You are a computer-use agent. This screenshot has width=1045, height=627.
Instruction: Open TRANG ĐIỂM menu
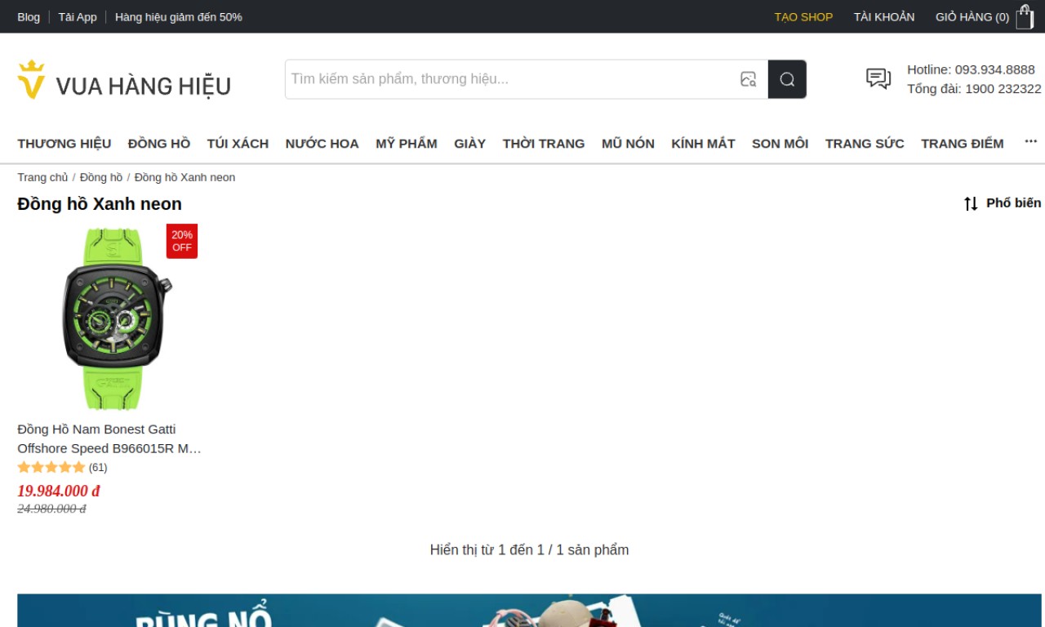[963, 144]
